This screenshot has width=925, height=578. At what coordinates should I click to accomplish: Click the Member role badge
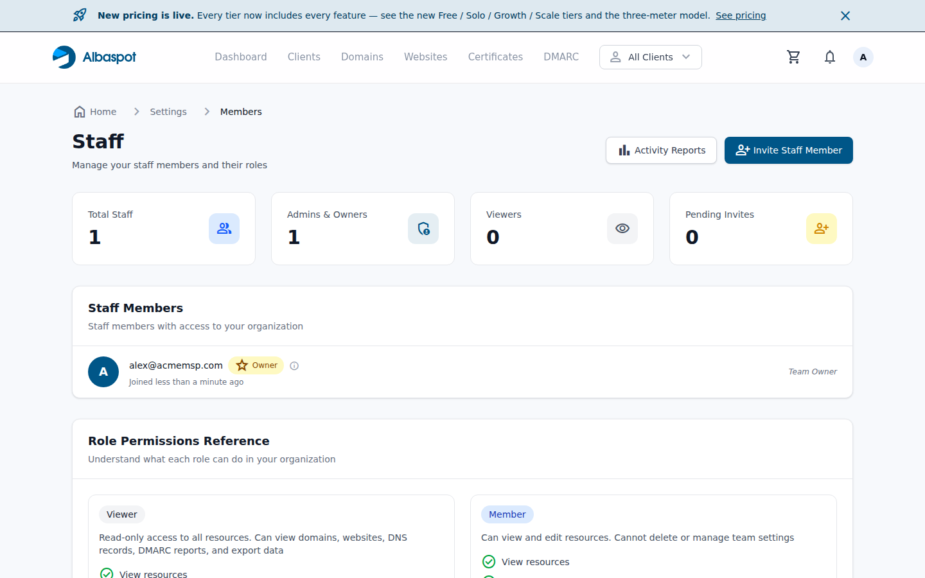[x=507, y=514]
